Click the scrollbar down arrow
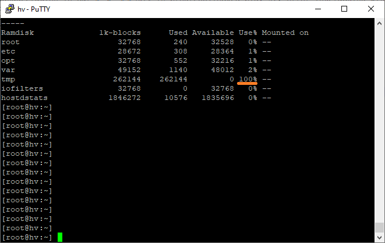 [379, 237]
